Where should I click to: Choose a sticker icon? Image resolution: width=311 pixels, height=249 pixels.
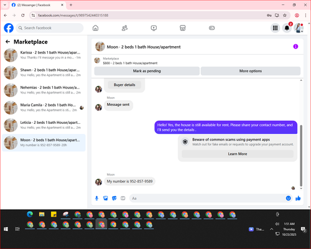pos(114,199)
